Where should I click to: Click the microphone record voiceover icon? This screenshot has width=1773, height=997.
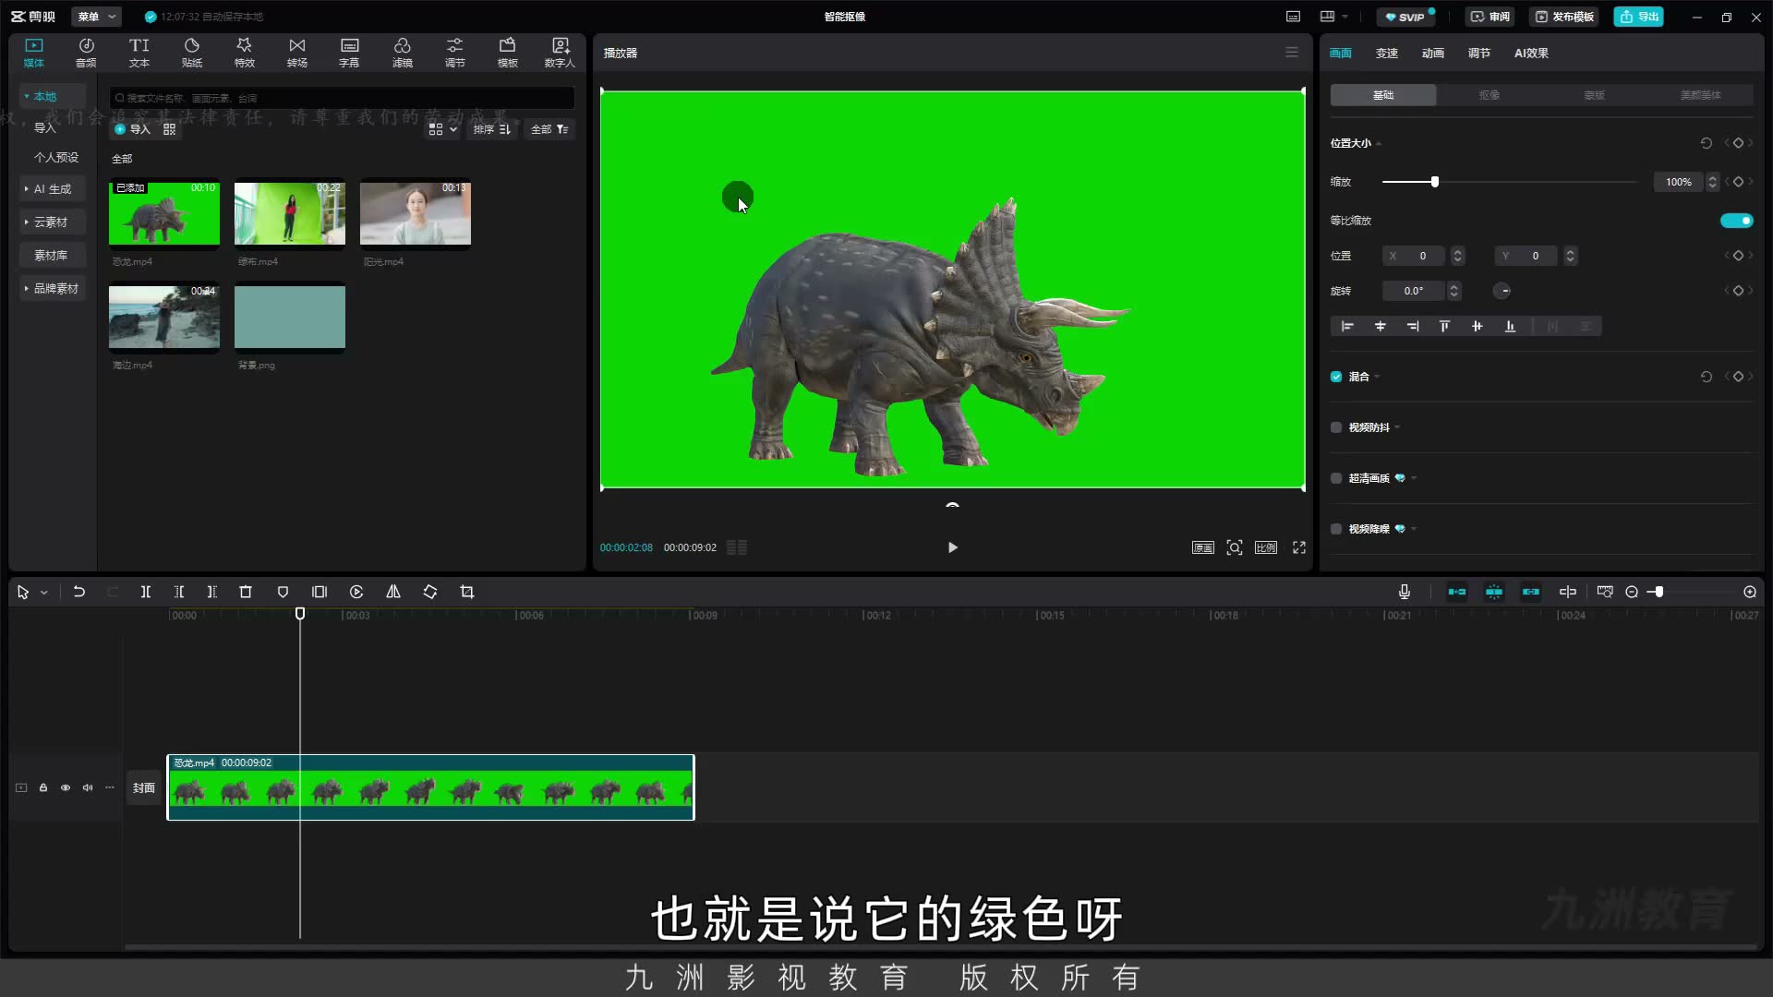tap(1405, 592)
